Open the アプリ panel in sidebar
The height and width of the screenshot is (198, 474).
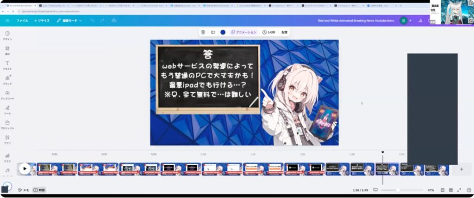[7, 139]
